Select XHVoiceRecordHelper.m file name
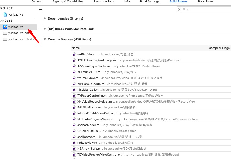231x159 pixels. click(x=94, y=101)
